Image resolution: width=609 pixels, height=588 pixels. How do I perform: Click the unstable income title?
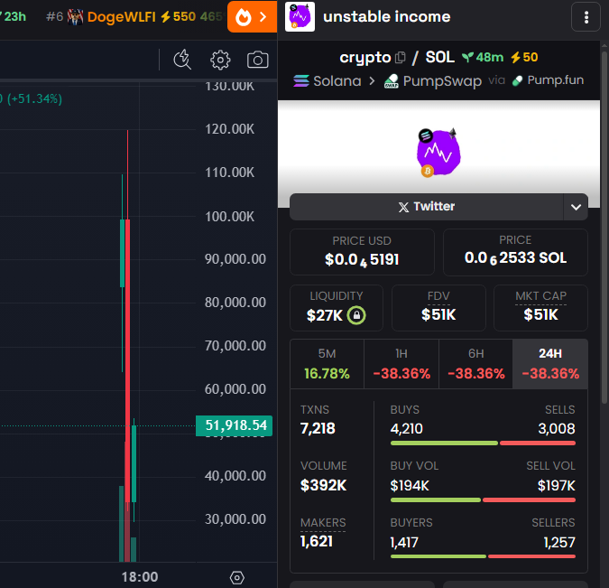[386, 17]
